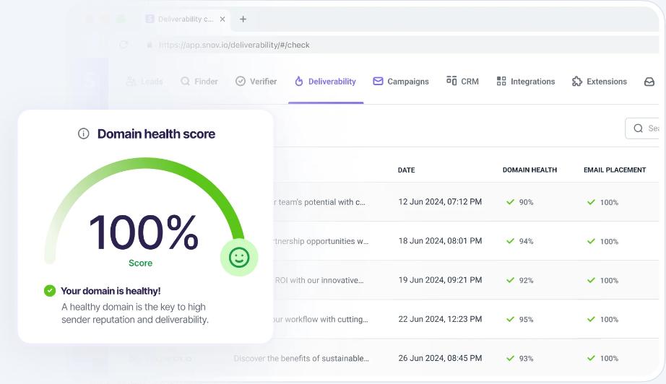Image resolution: width=666 pixels, height=384 pixels.
Task: Click the green checkmark beside Your domain is healthy
Action: 50,291
